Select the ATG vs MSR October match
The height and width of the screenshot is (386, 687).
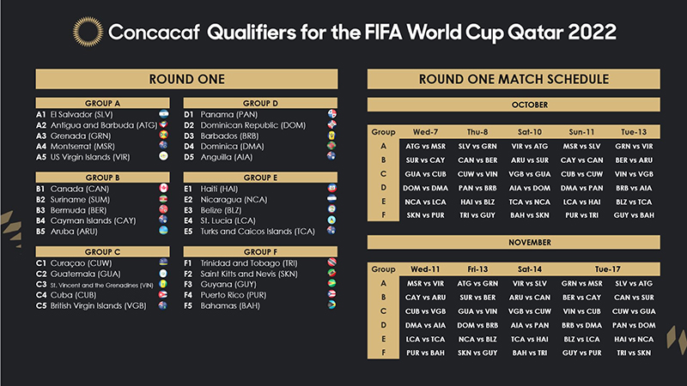425,146
